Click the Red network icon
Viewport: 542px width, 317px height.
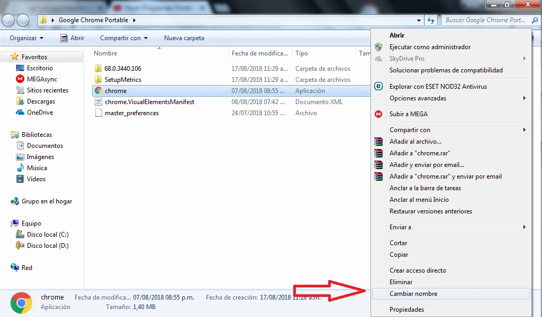(14, 267)
